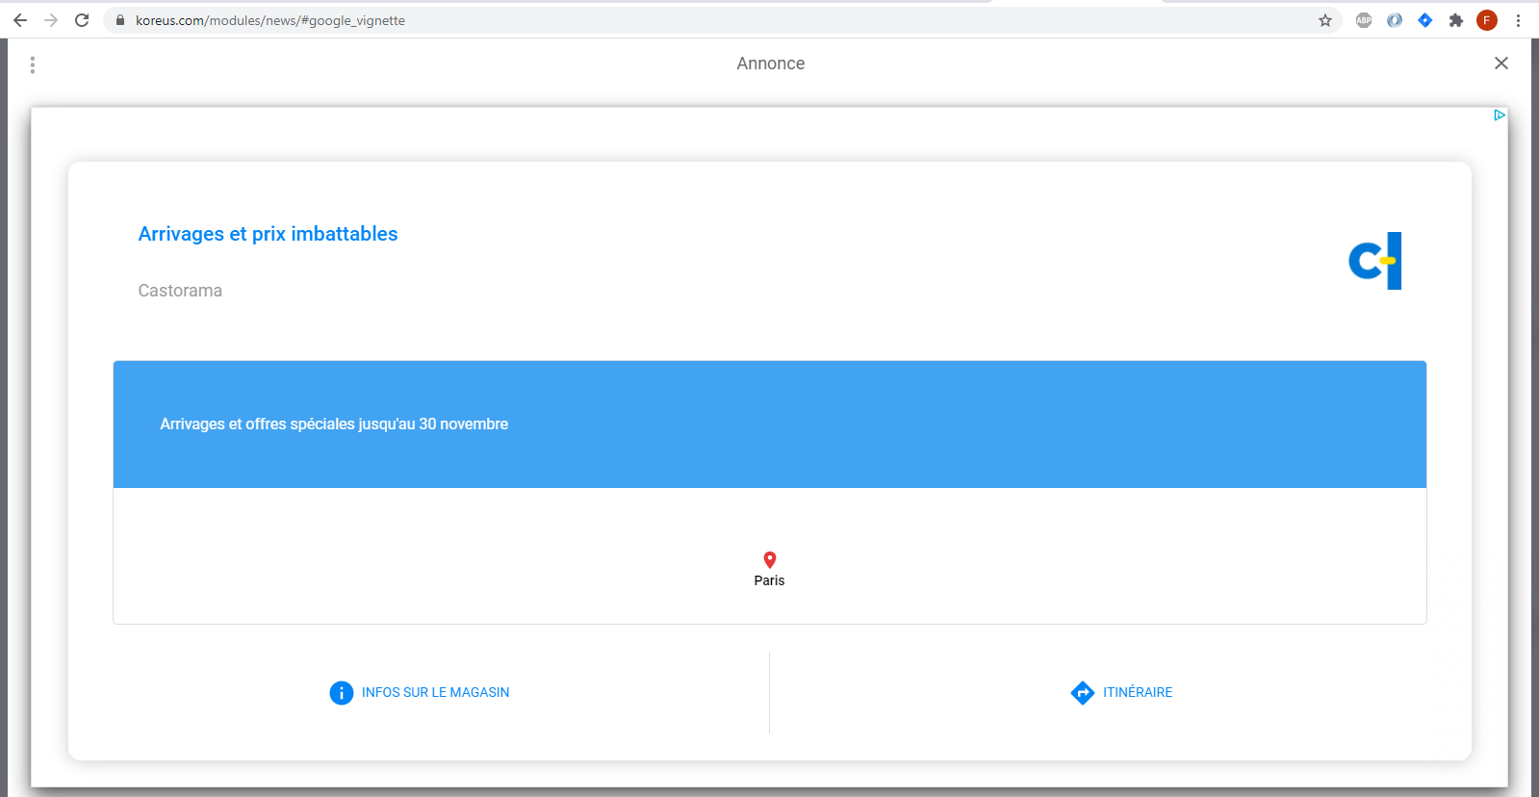The height and width of the screenshot is (797, 1539).
Task: Get directions via Itinéraire button
Action: tap(1121, 693)
